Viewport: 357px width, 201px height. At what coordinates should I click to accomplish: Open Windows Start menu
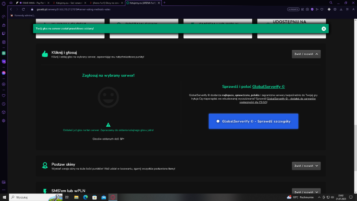point(4,197)
